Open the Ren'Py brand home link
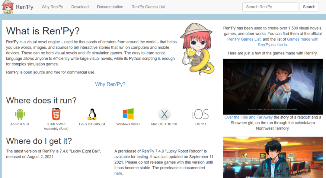The width and height of the screenshot is (326, 178). point(24,7)
